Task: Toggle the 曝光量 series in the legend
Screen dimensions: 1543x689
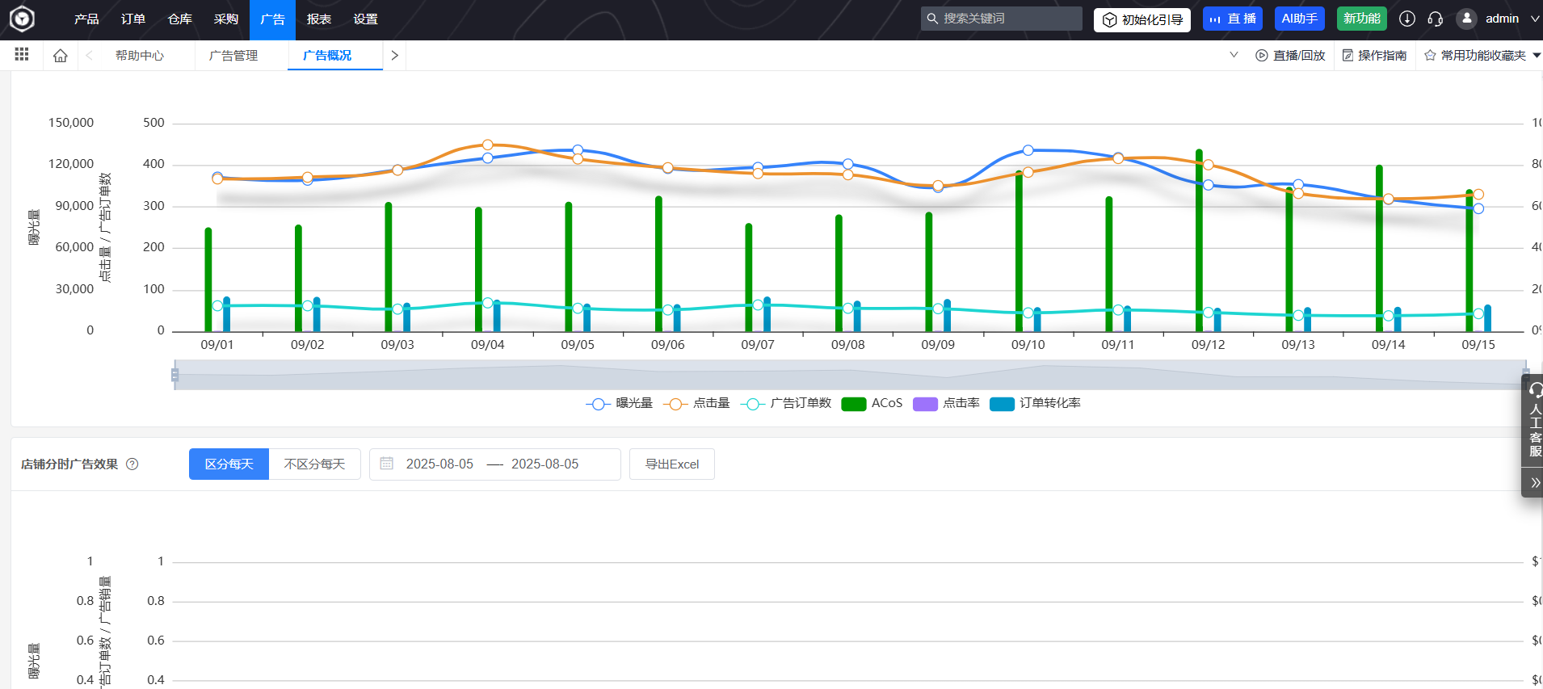Action: (x=619, y=404)
